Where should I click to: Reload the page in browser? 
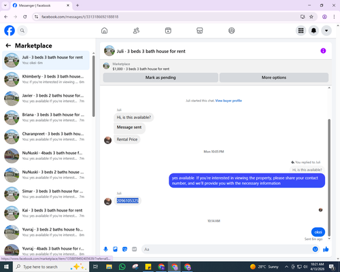click(25, 17)
